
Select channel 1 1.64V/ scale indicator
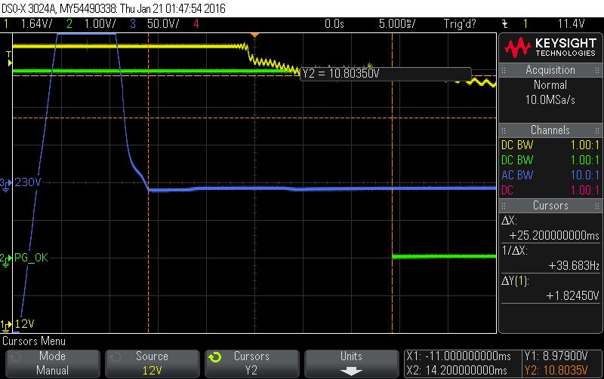pos(28,24)
